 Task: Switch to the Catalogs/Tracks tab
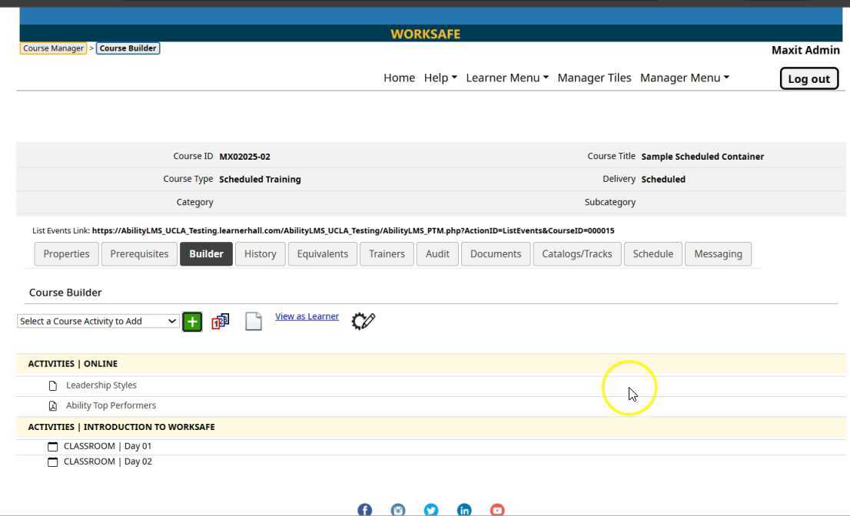coord(576,254)
